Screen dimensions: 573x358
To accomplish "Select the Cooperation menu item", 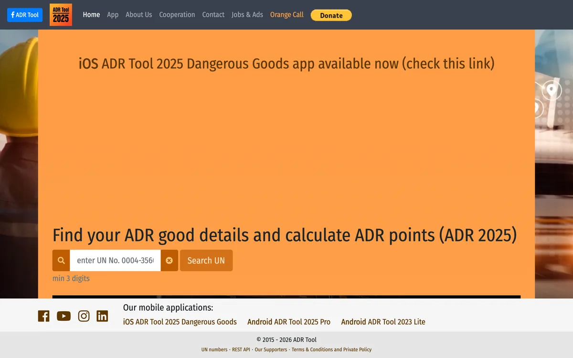I will click(177, 15).
